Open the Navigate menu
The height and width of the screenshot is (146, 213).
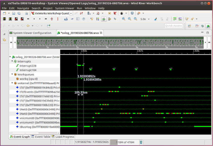(x=23, y=8)
